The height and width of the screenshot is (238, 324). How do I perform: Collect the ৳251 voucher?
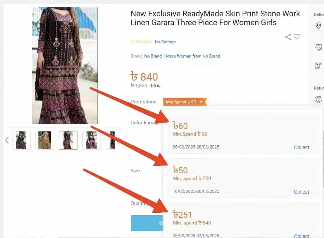point(302,236)
